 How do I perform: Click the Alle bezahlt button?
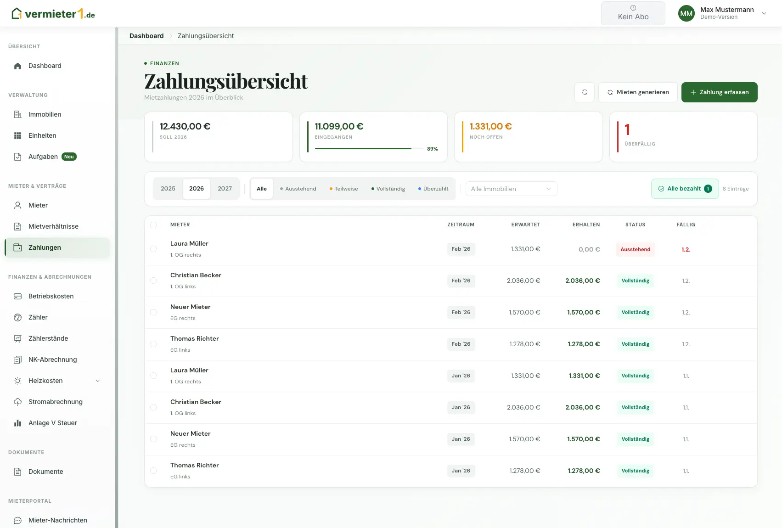[685, 189]
